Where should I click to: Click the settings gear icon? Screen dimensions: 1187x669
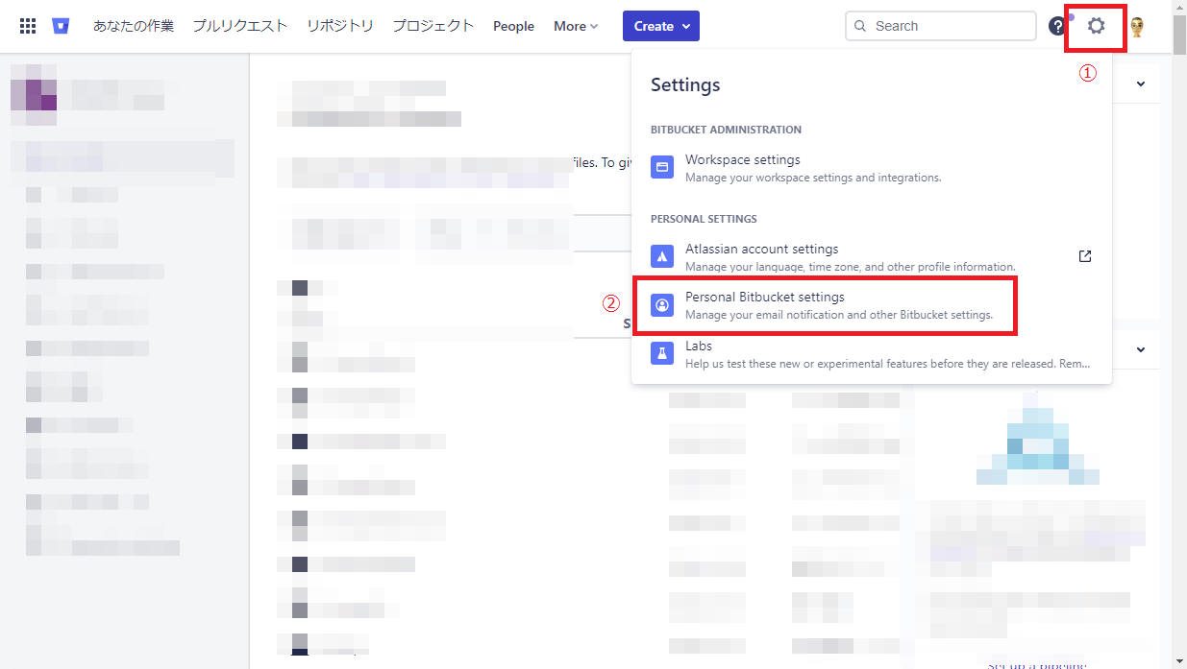click(1096, 26)
